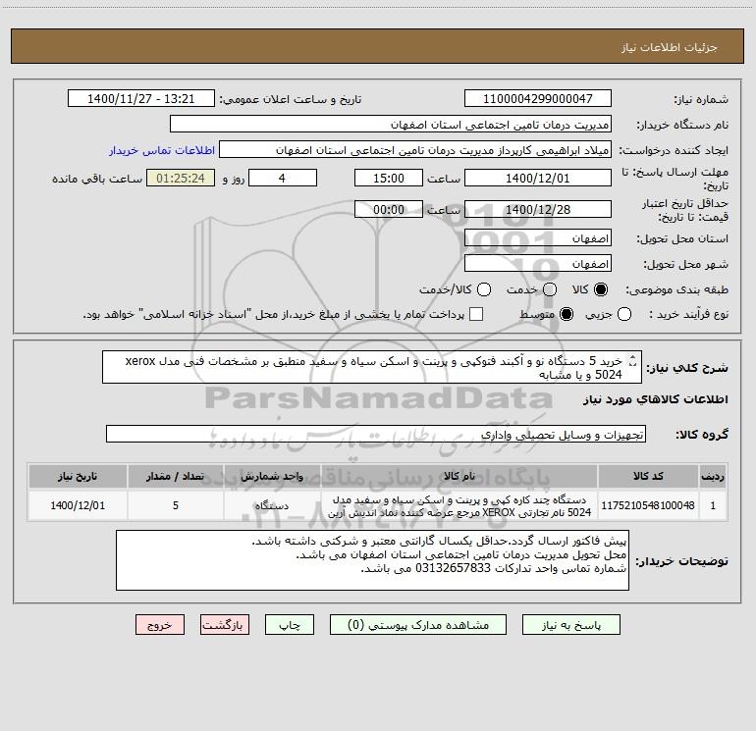Open مشاهده مدارک پیوستی (0) button
Image resolution: width=756 pixels, height=731 pixels.
coord(418,624)
